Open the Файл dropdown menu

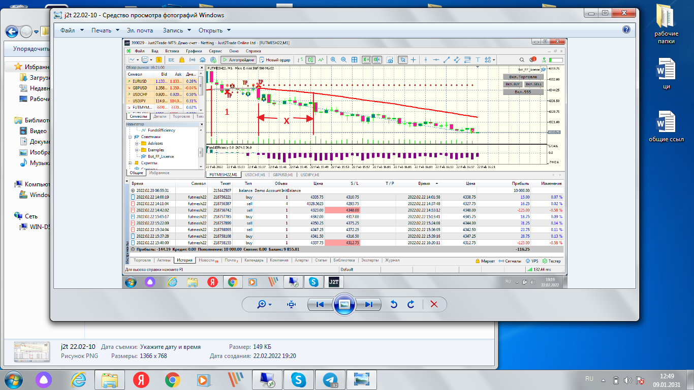(72, 30)
